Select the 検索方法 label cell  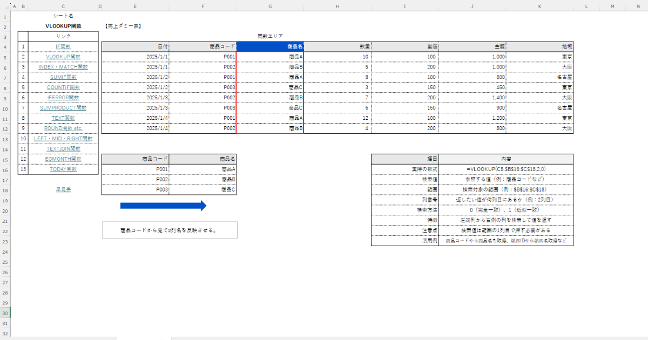tap(404, 210)
